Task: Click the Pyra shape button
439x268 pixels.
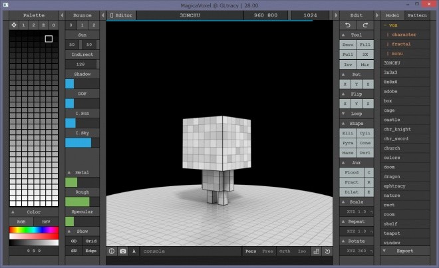Action: [348, 143]
